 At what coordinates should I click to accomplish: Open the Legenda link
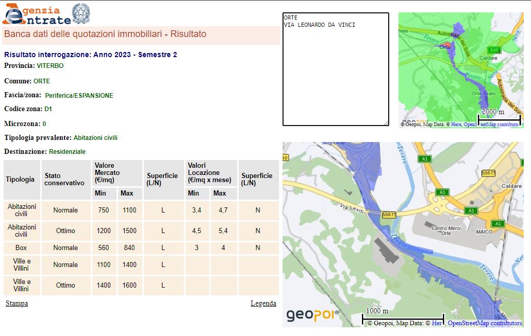click(263, 304)
